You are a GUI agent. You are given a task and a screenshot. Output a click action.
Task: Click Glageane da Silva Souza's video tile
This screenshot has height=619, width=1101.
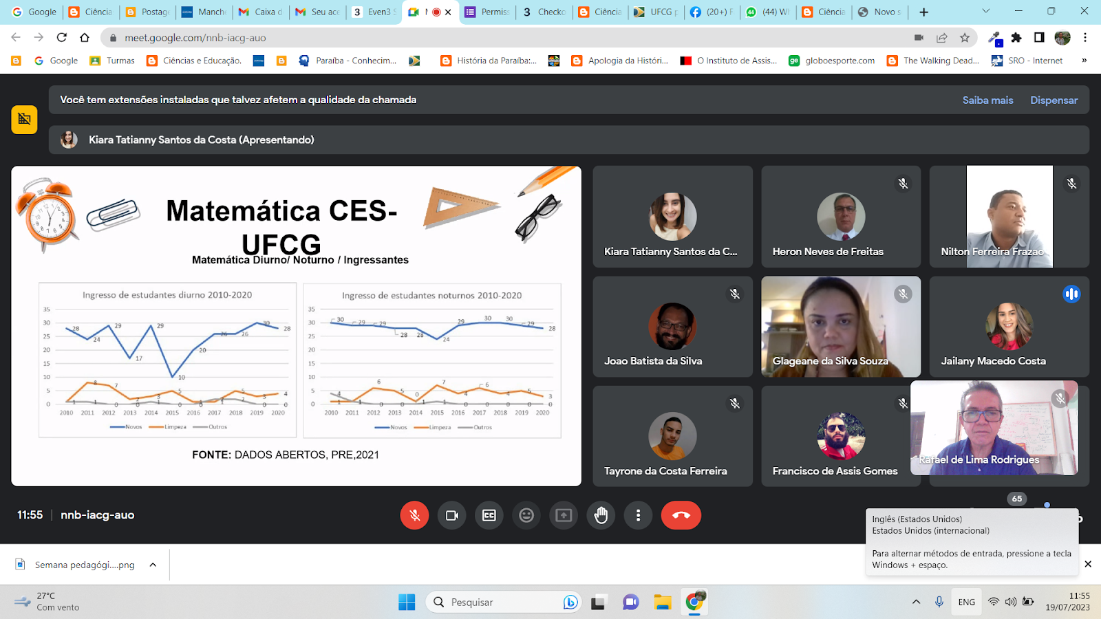[x=841, y=327]
